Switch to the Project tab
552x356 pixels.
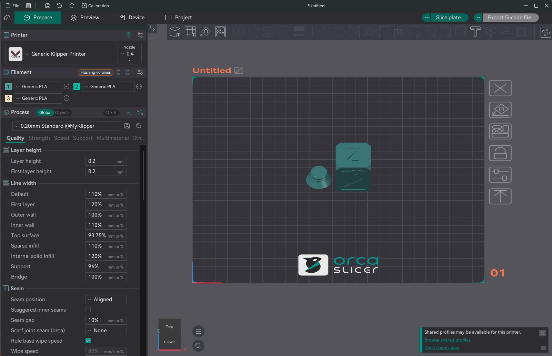coord(179,18)
